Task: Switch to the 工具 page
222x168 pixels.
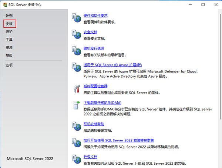Action: (9, 40)
